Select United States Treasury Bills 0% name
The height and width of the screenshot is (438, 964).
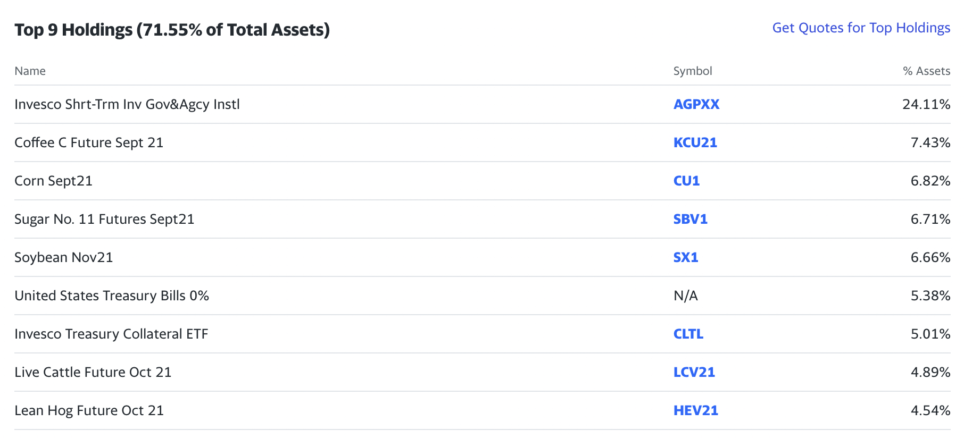[112, 296]
